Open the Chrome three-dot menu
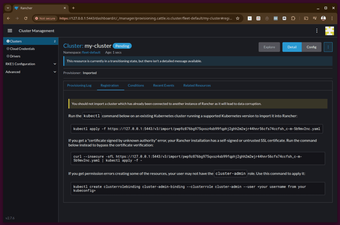This screenshot has height=225, width=340. click(332, 18)
